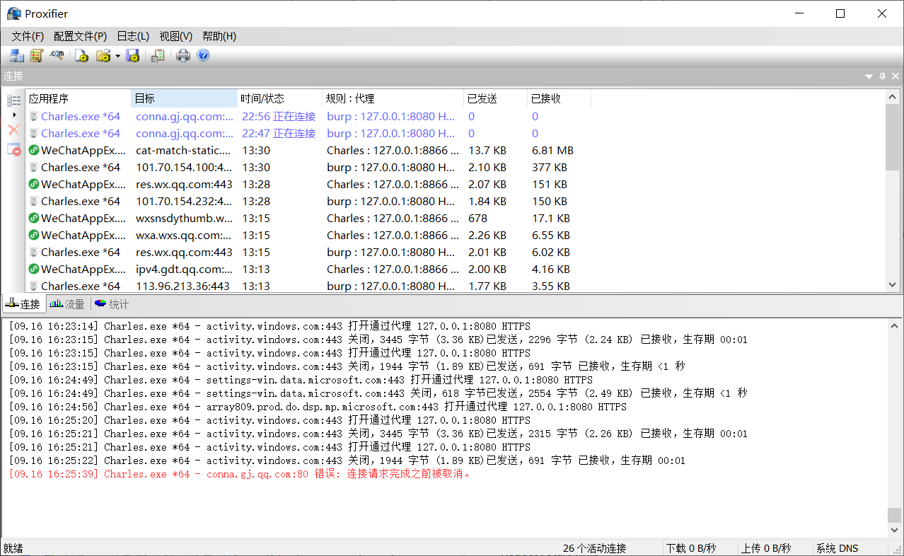904x556 pixels.
Task: Select row with target ipv4.gdt.qq.com
Action: 455,269
